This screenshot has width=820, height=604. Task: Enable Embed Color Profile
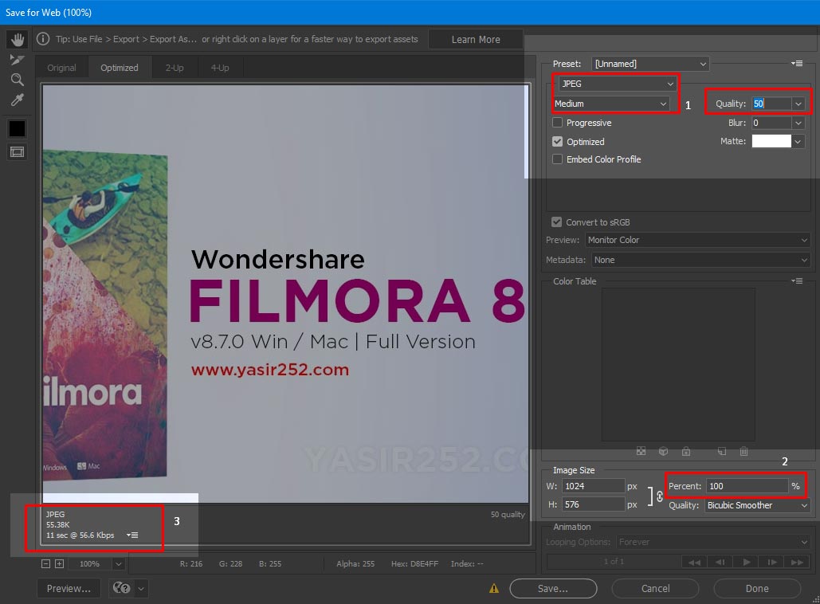pyautogui.click(x=556, y=159)
